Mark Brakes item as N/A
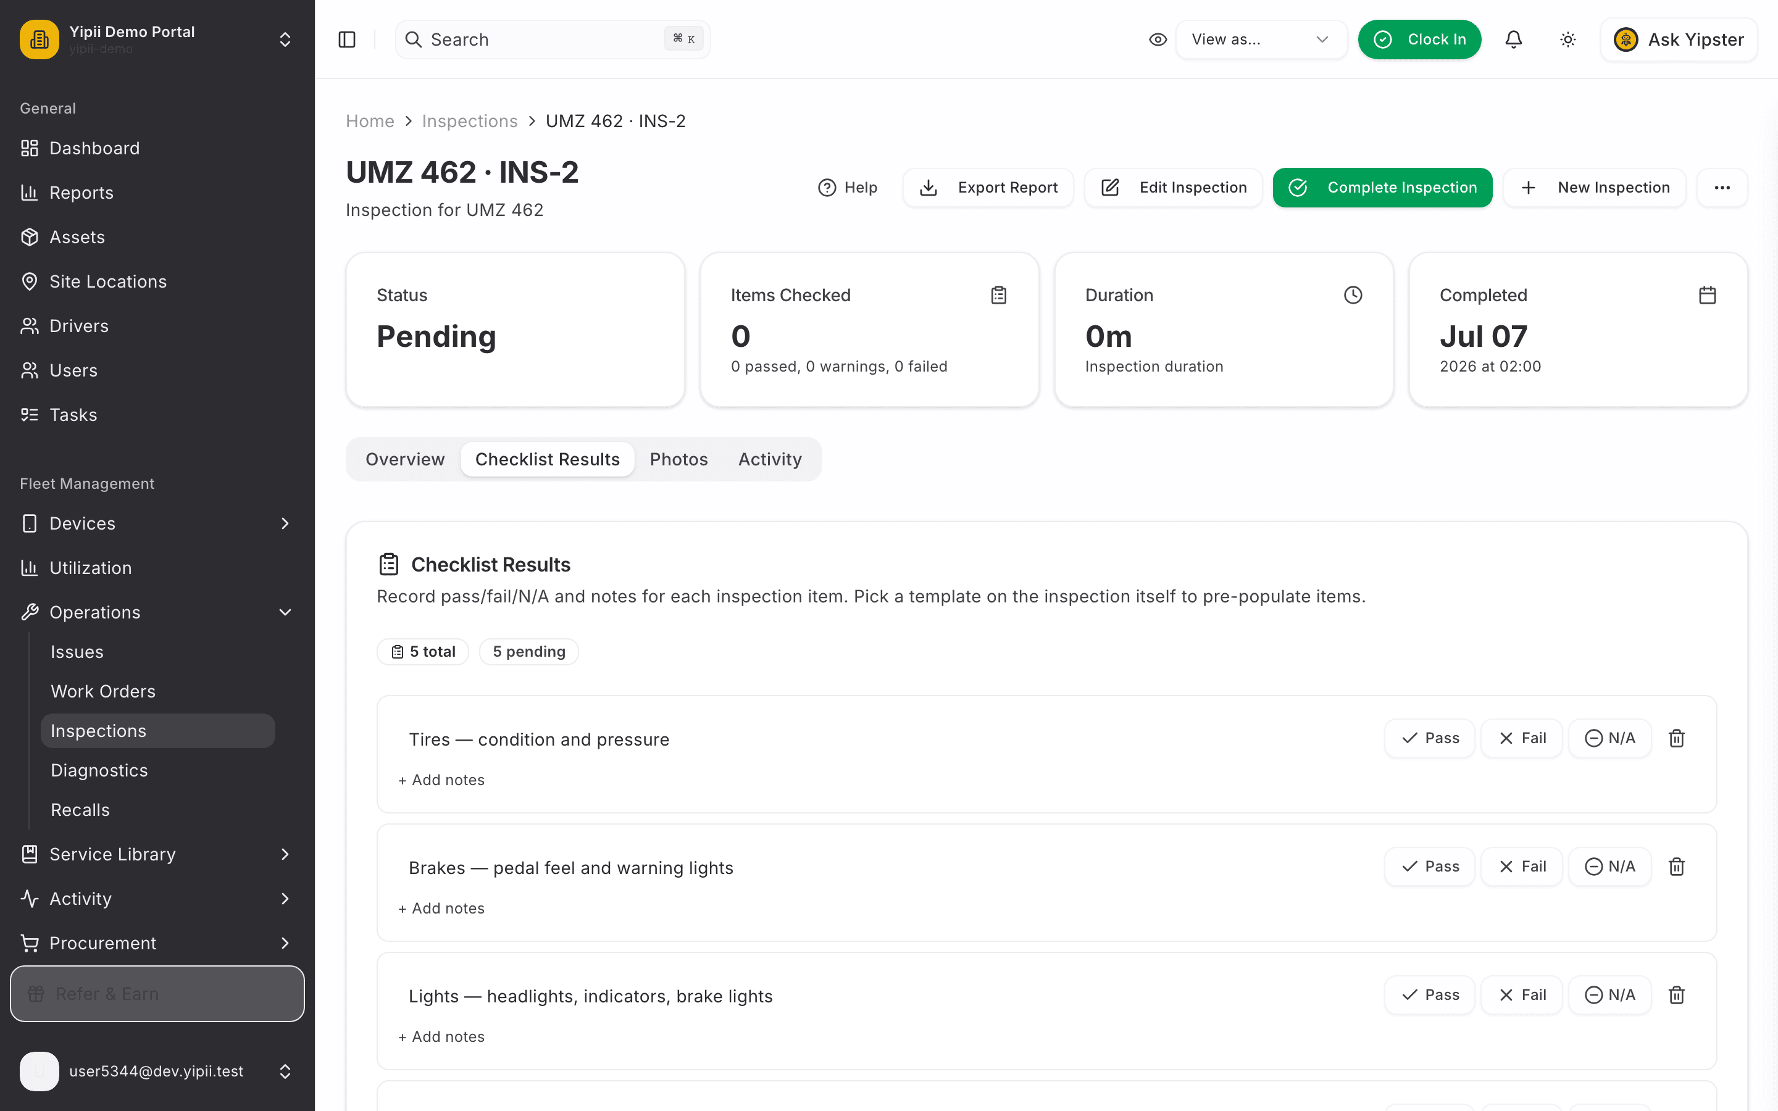The image size is (1778, 1111). (x=1609, y=867)
